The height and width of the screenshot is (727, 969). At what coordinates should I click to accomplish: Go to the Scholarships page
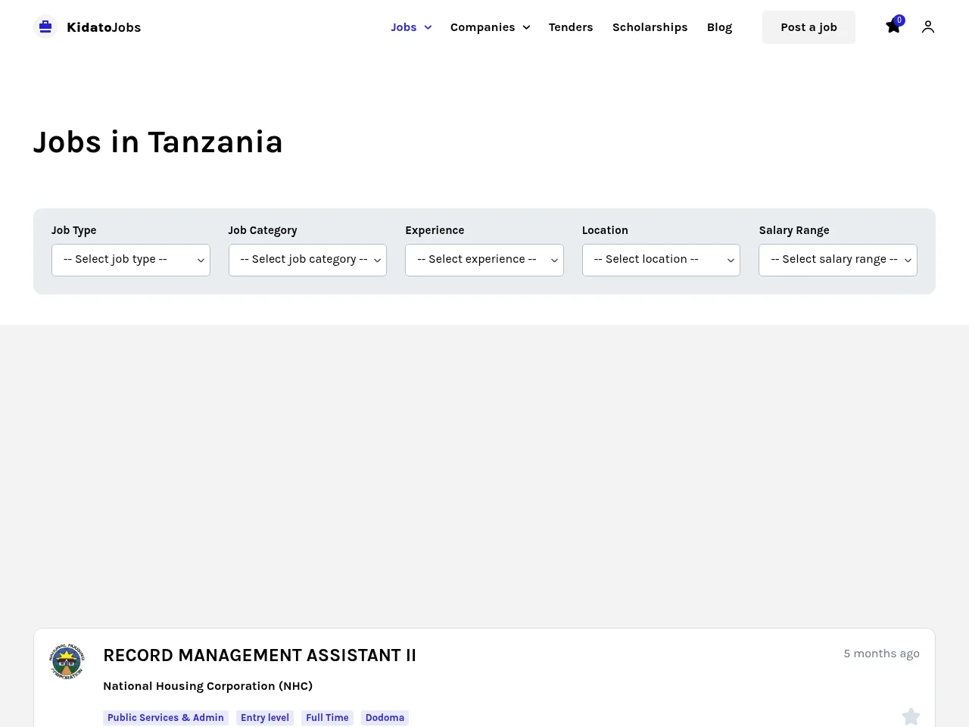[650, 27]
